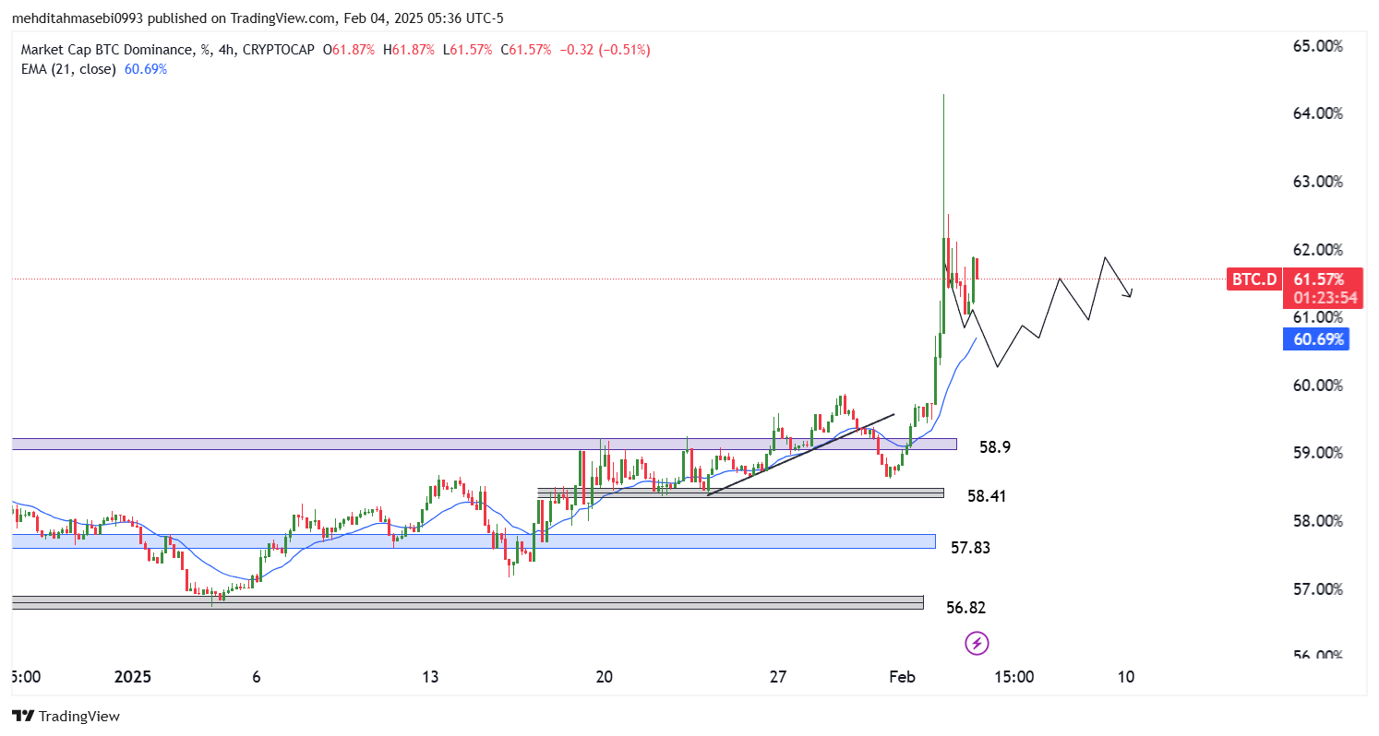Click the 'Feb' label on time axis
This screenshot has width=1379, height=736.
903,677
